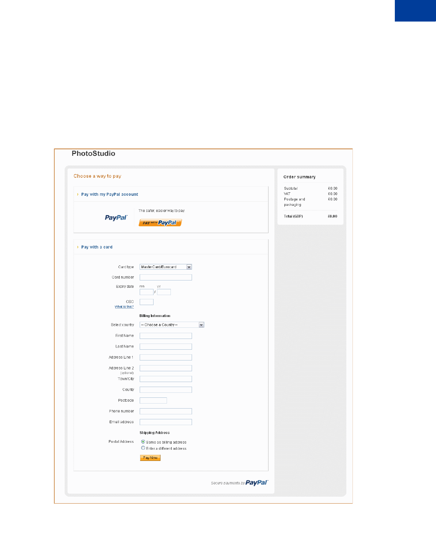Click the PhotoStudio title text
Screen dimensions: 436x544
tap(94, 154)
